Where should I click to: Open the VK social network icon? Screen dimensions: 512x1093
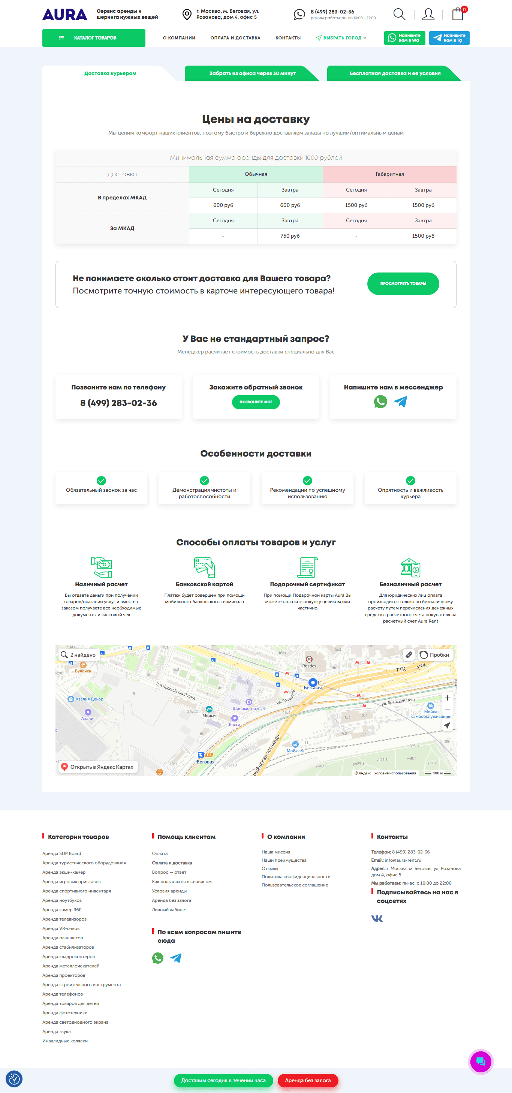(x=377, y=918)
